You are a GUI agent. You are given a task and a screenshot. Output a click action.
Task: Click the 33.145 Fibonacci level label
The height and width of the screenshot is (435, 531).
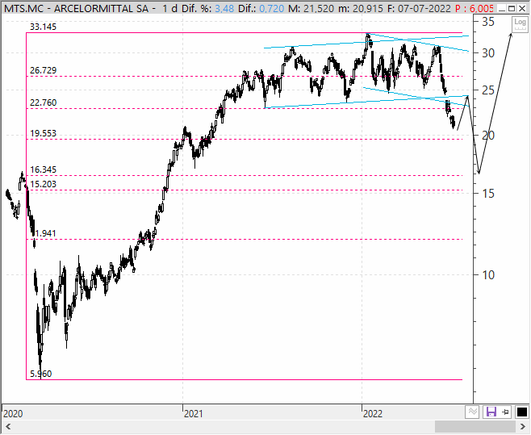(43, 27)
